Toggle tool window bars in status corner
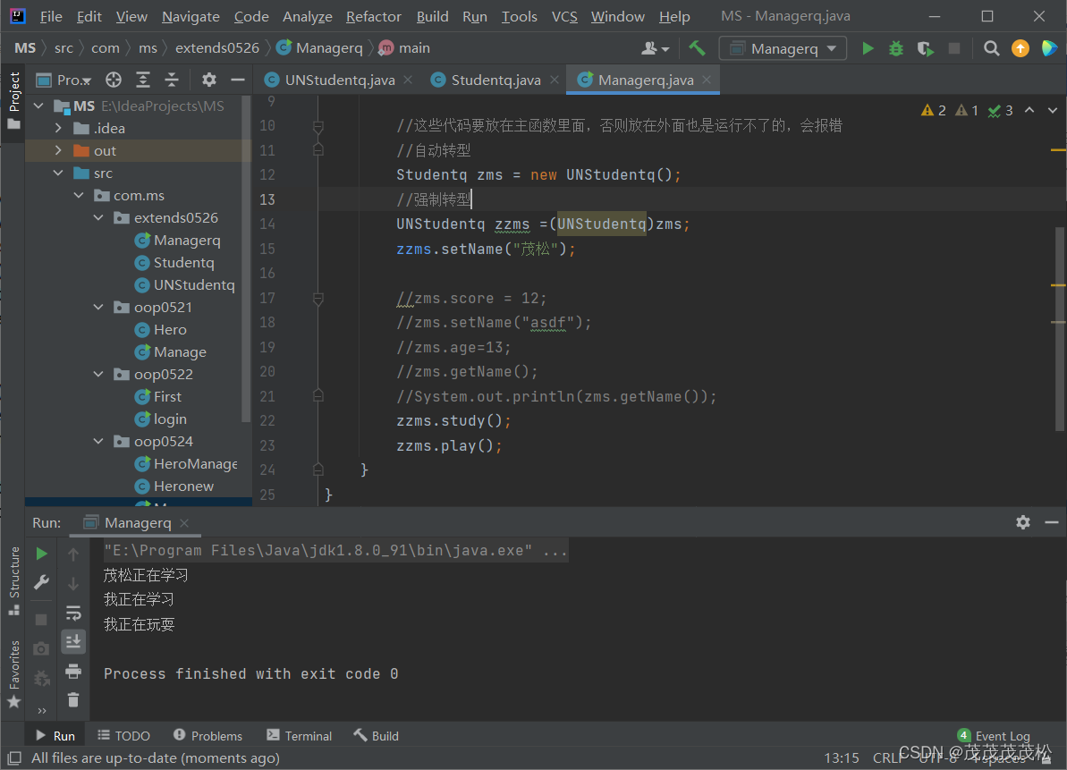1067x770 pixels. tap(14, 757)
